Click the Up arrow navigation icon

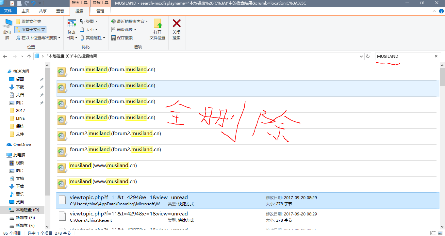coord(29,56)
